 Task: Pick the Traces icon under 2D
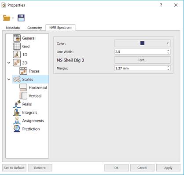(x=23, y=71)
